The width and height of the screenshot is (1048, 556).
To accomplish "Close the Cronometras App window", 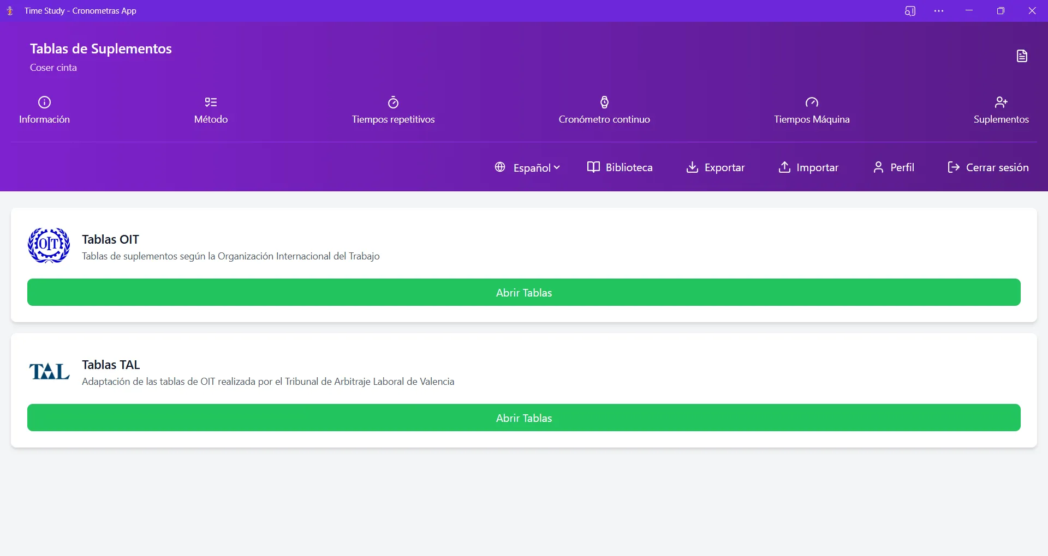I will [x=1032, y=11].
